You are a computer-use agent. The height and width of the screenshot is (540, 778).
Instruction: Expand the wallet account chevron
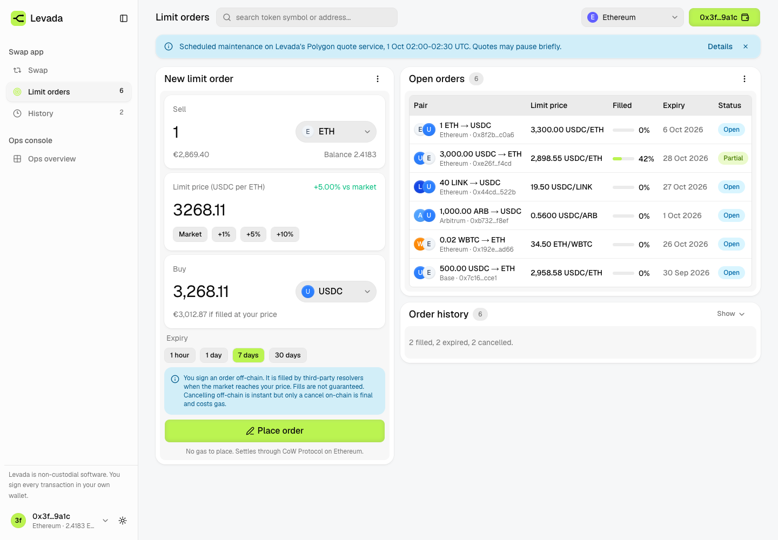point(105,521)
